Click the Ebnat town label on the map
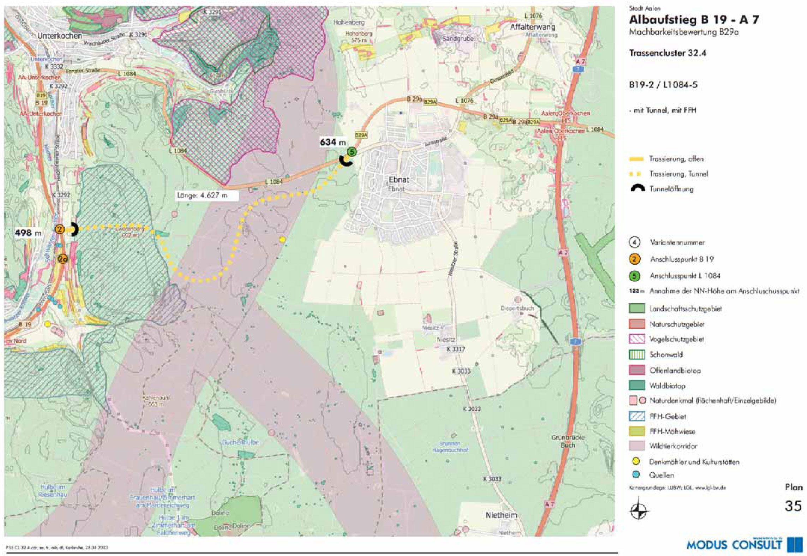Image resolution: width=807 pixels, height=556 pixels. (399, 180)
